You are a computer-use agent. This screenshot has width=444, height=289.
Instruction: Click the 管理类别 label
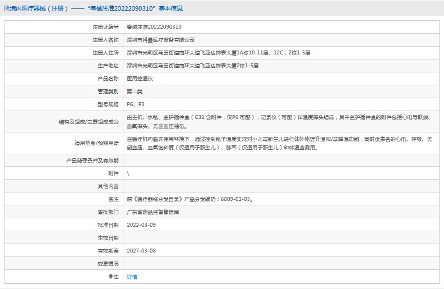click(108, 91)
